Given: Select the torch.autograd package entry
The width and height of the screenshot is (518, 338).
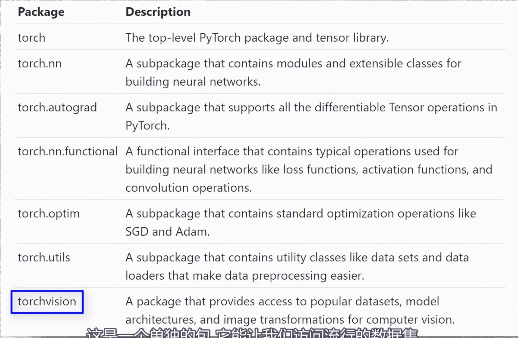Looking at the screenshot, I should point(57,107).
